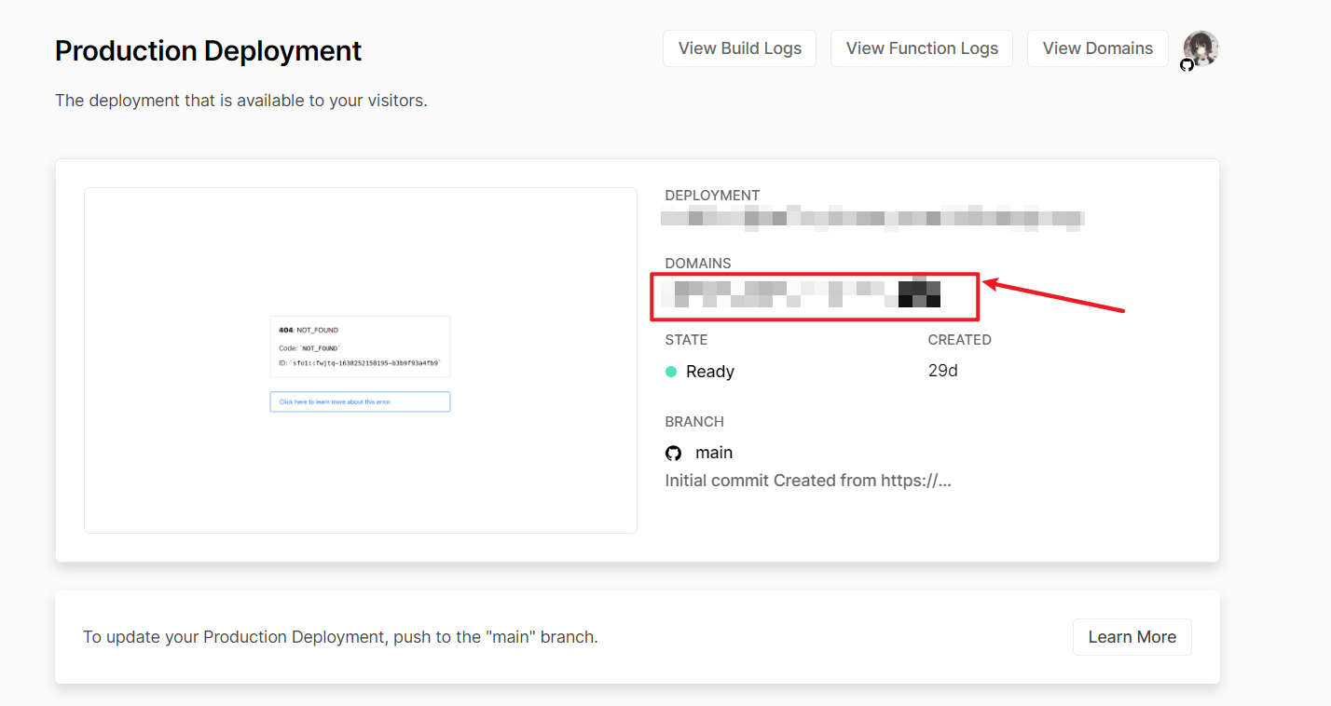Click the 404 NOT_FOUND text in the preview
The image size is (1331, 706).
tap(309, 330)
